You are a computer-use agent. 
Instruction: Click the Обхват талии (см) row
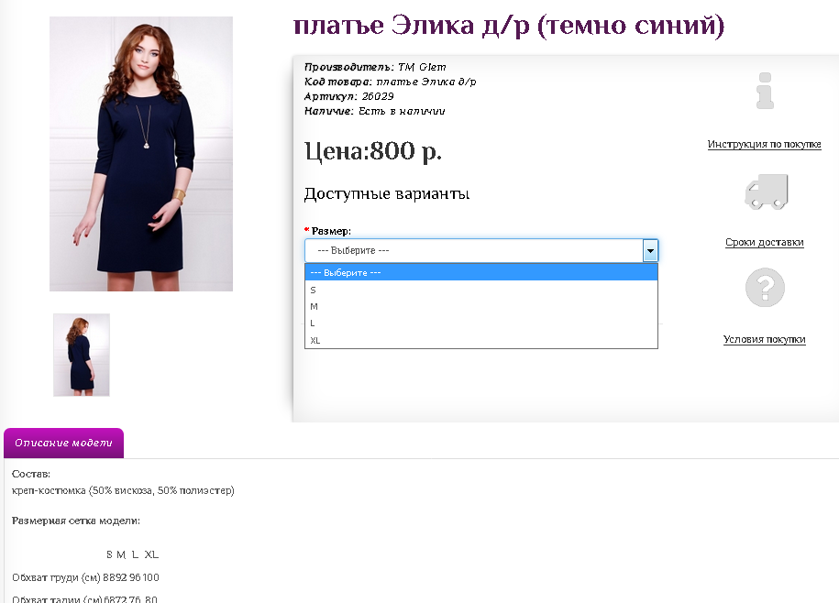tap(84, 598)
